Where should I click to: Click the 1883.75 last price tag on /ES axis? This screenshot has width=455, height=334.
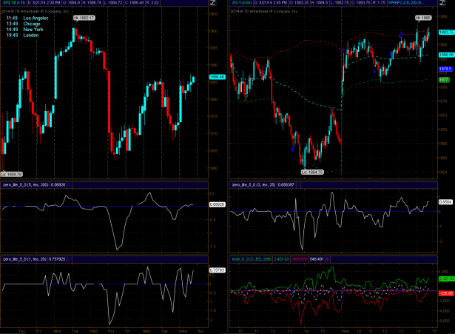point(445,33)
